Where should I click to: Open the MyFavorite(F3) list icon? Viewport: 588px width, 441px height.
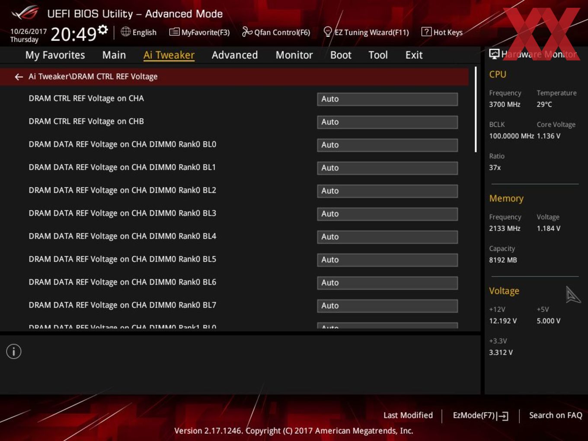pos(174,32)
